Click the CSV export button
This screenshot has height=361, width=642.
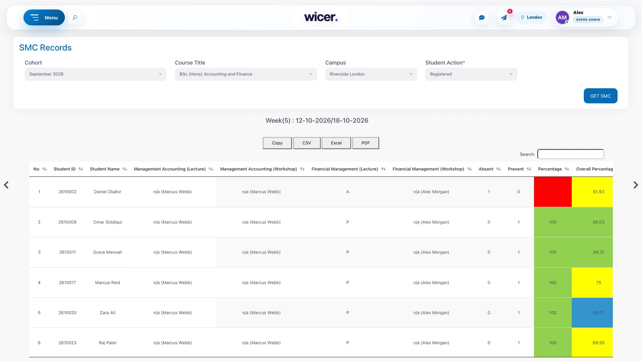pos(307,143)
